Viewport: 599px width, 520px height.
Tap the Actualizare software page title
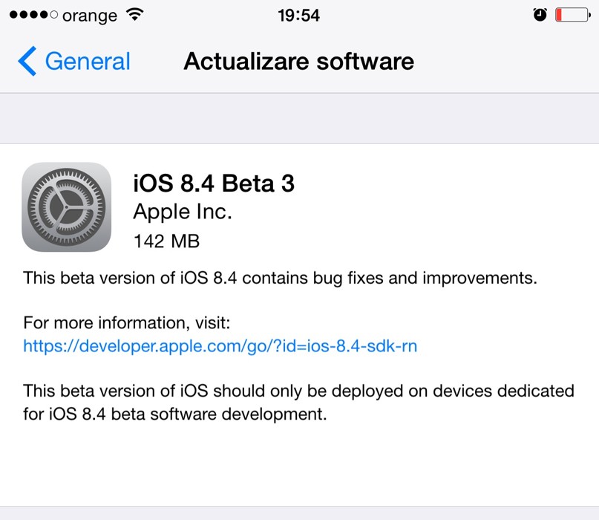[x=298, y=61]
